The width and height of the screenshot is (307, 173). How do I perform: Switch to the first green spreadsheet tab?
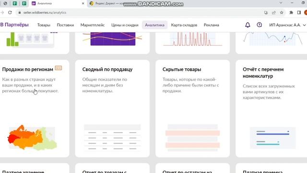(x=15, y=3)
